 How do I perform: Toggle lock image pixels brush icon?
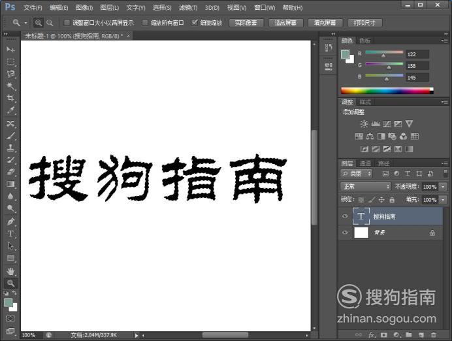[x=372, y=199]
